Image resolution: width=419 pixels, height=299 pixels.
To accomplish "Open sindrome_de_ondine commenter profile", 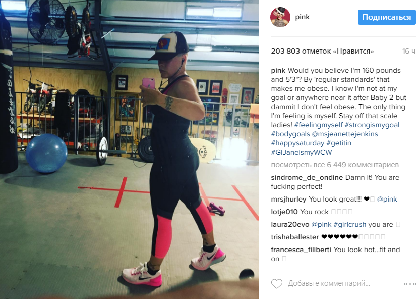I will (307, 177).
